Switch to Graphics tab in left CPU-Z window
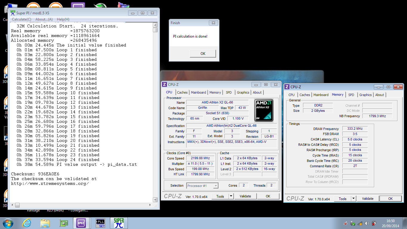 243,92
